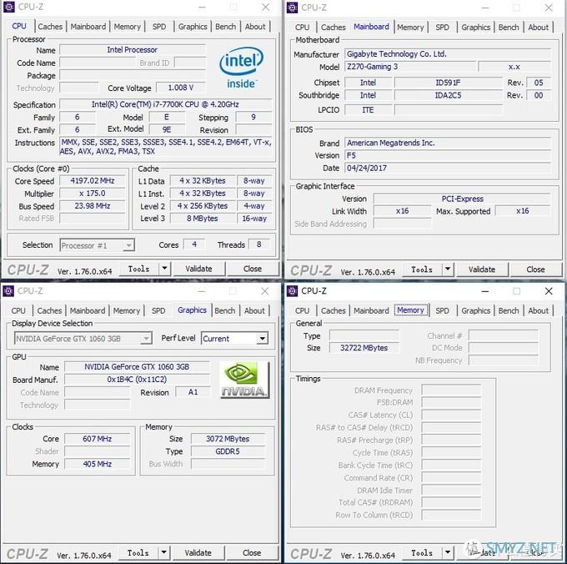Image resolution: width=567 pixels, height=564 pixels.
Task: Minimize the Memory CPU-Z window
Action: click(485, 291)
